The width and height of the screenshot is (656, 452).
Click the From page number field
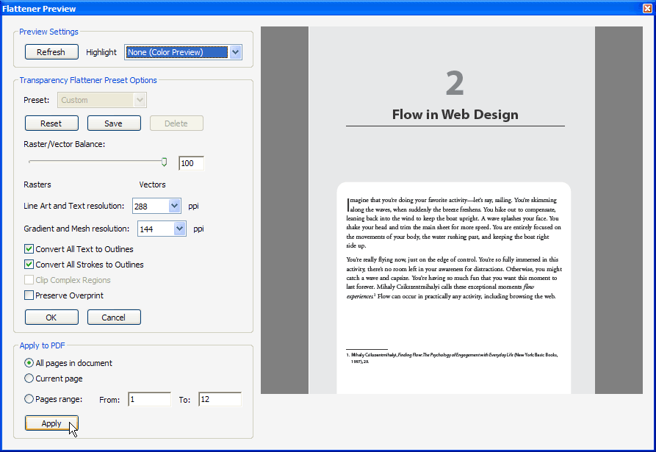149,400
